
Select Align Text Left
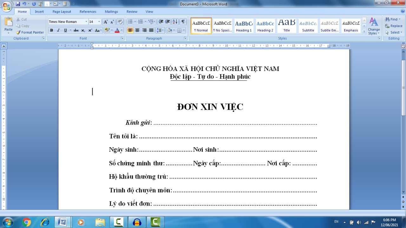pyautogui.click(x=130, y=30)
